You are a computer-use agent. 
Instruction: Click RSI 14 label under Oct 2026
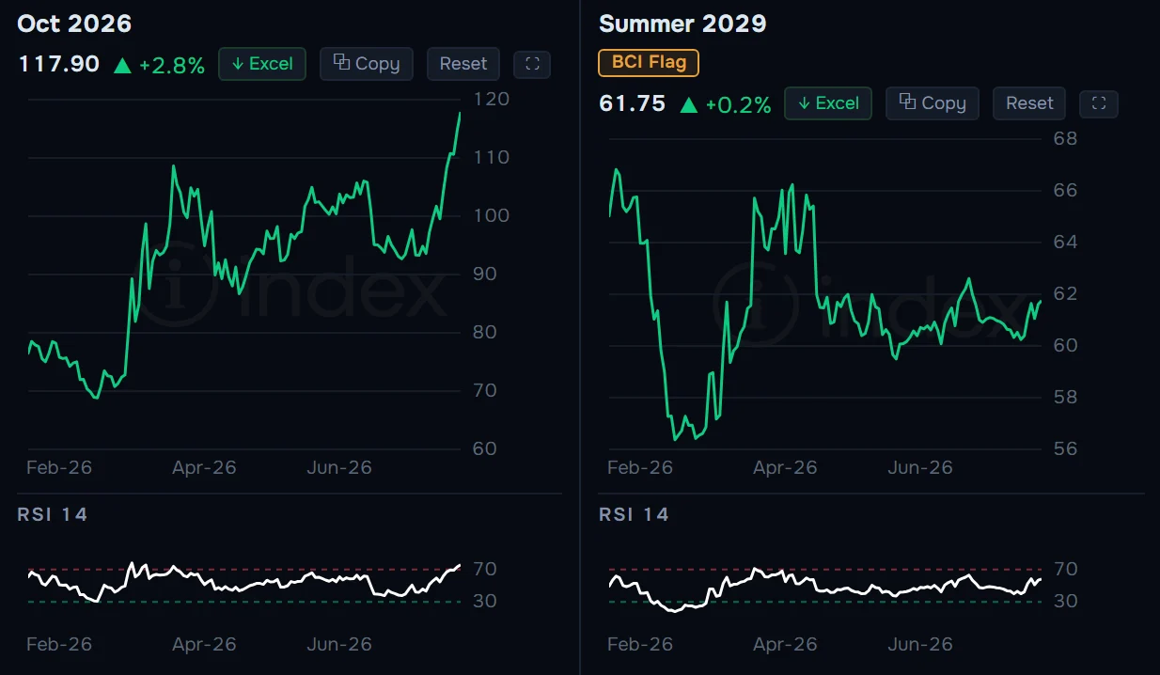[x=53, y=514]
